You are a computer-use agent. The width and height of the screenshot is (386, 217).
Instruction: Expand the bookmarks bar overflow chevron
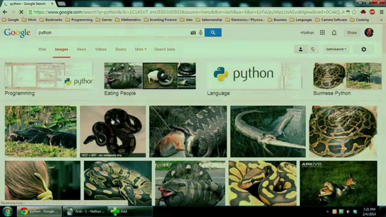point(382,20)
